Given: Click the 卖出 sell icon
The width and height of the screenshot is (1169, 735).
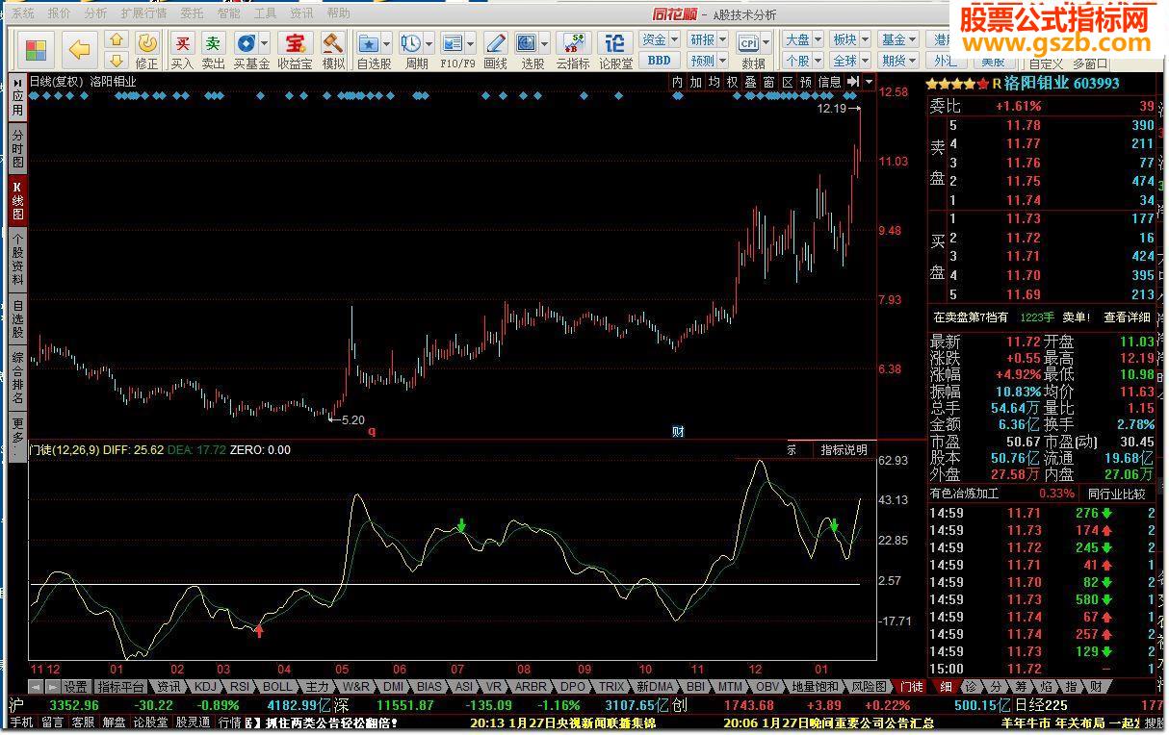Looking at the screenshot, I should pos(213,50).
